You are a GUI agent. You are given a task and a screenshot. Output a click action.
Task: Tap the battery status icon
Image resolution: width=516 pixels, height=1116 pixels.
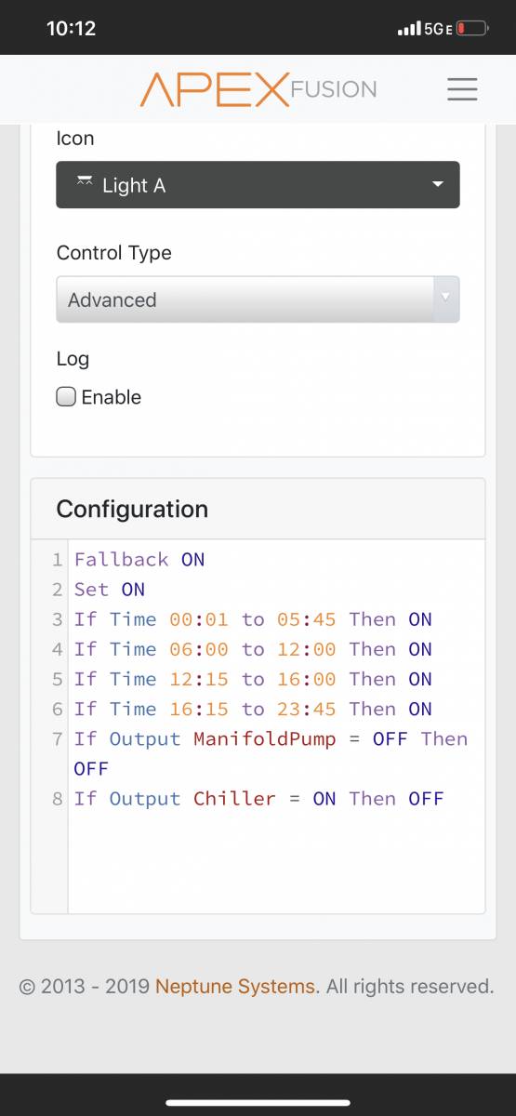pyautogui.click(x=472, y=29)
